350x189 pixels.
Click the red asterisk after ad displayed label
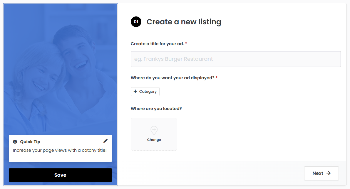[217, 77]
